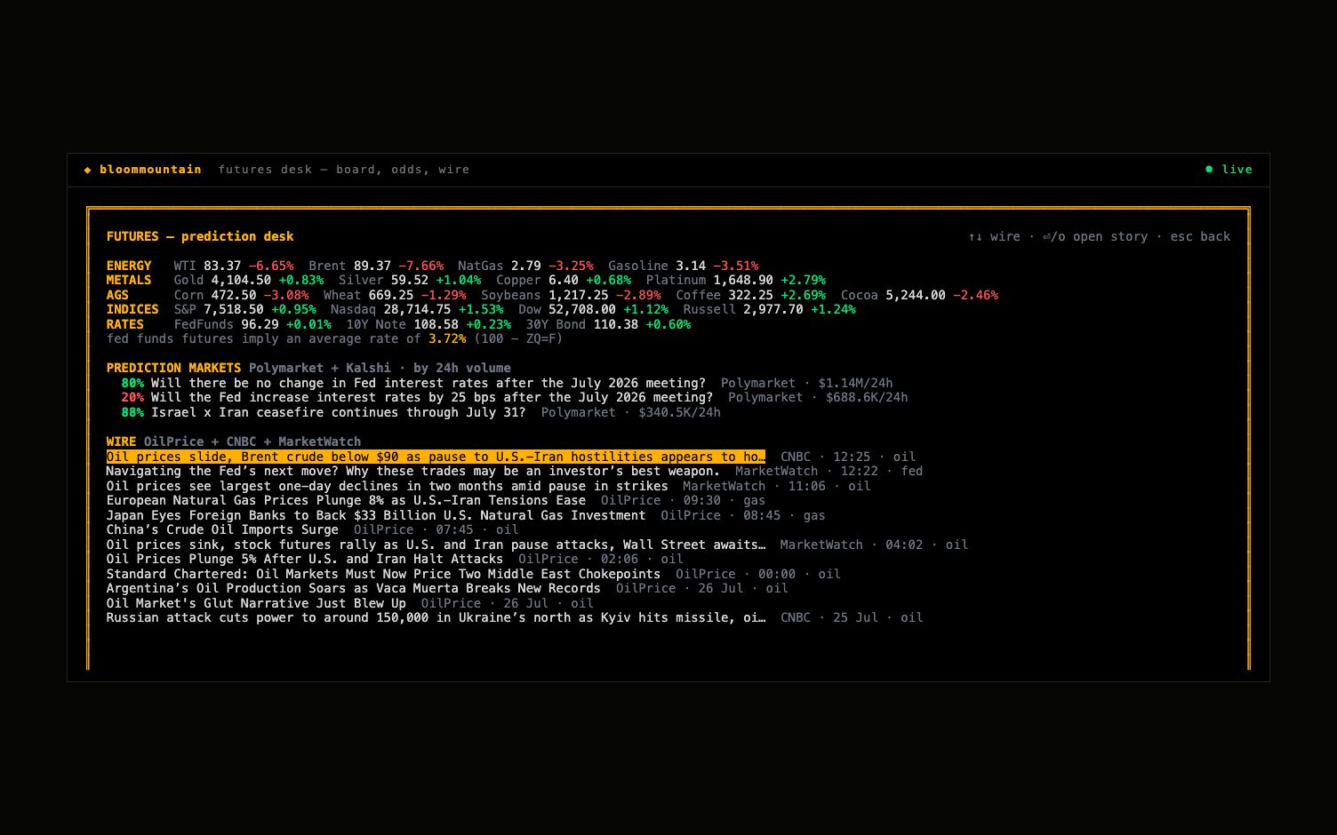Select the ENERGY category row label
Screen dimensions: 1337x835
pyautogui.click(x=129, y=266)
